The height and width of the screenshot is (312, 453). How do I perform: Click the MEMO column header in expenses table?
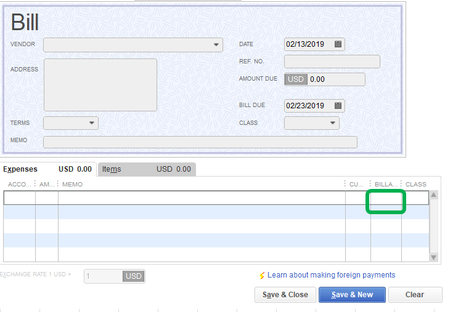click(73, 184)
